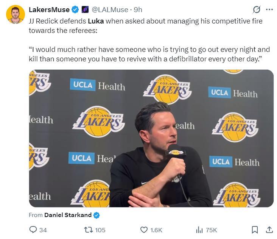
Task: Like the post with the heart icon
Action: pos(144,230)
